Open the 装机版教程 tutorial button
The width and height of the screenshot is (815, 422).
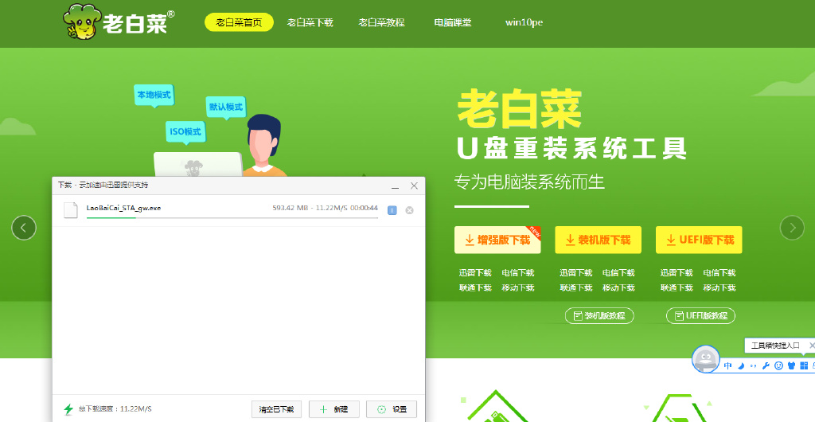tap(599, 315)
